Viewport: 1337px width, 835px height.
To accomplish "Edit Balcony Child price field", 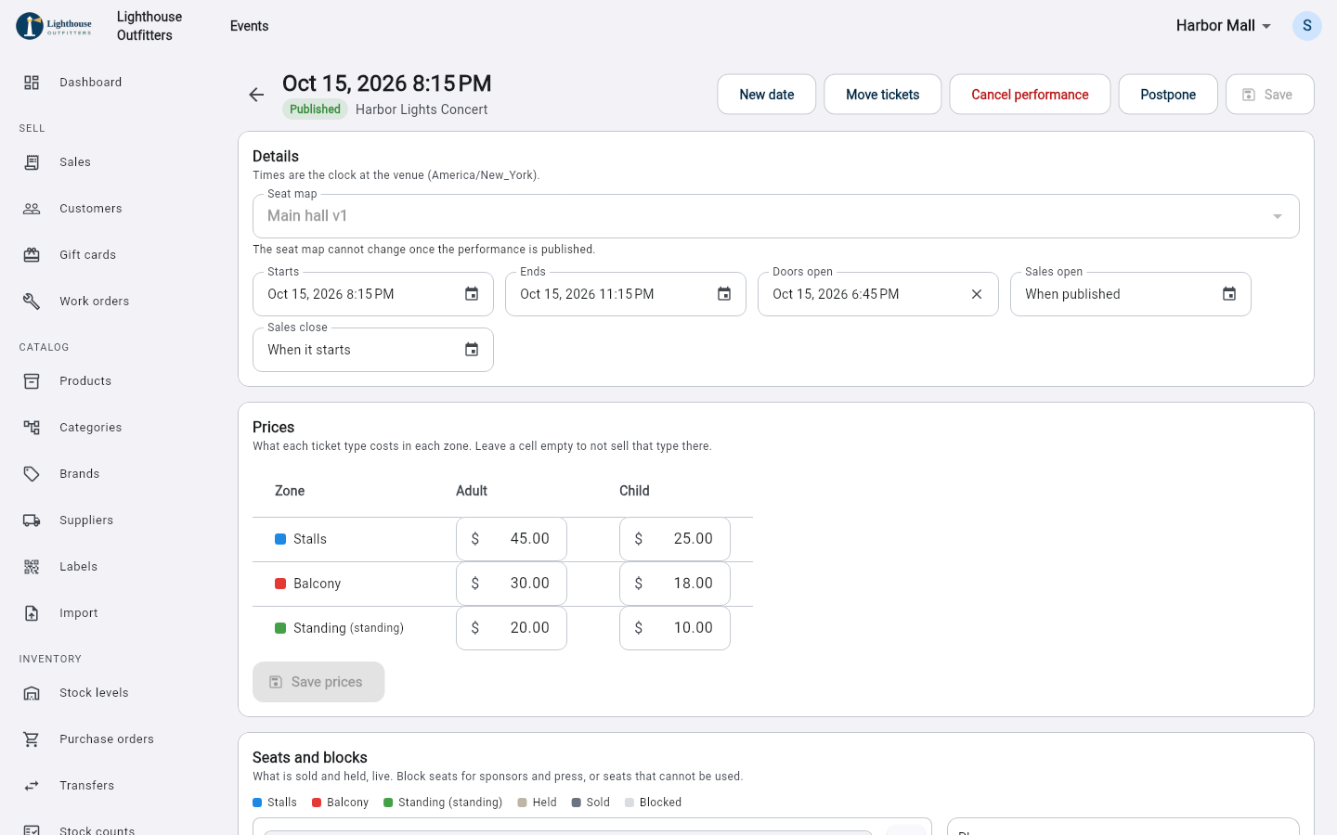I will (675, 584).
